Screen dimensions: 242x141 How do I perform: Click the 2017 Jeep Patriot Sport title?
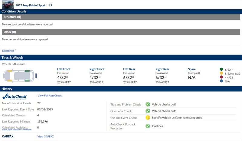tap(31, 5)
